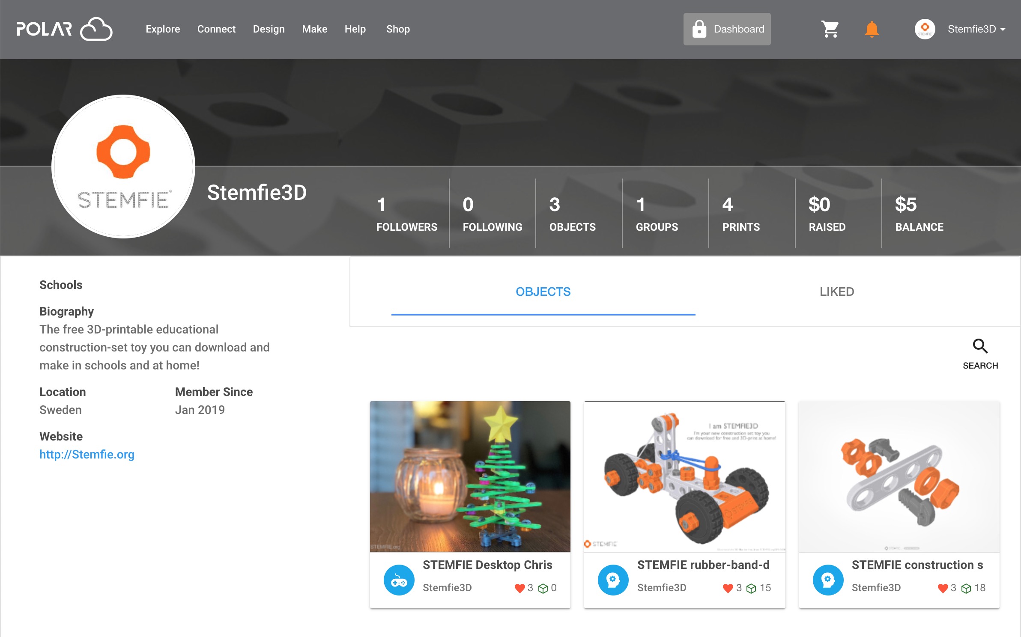The height and width of the screenshot is (637, 1021).
Task: Open the 'STEMFIE construction s' title
Action: pos(917,565)
